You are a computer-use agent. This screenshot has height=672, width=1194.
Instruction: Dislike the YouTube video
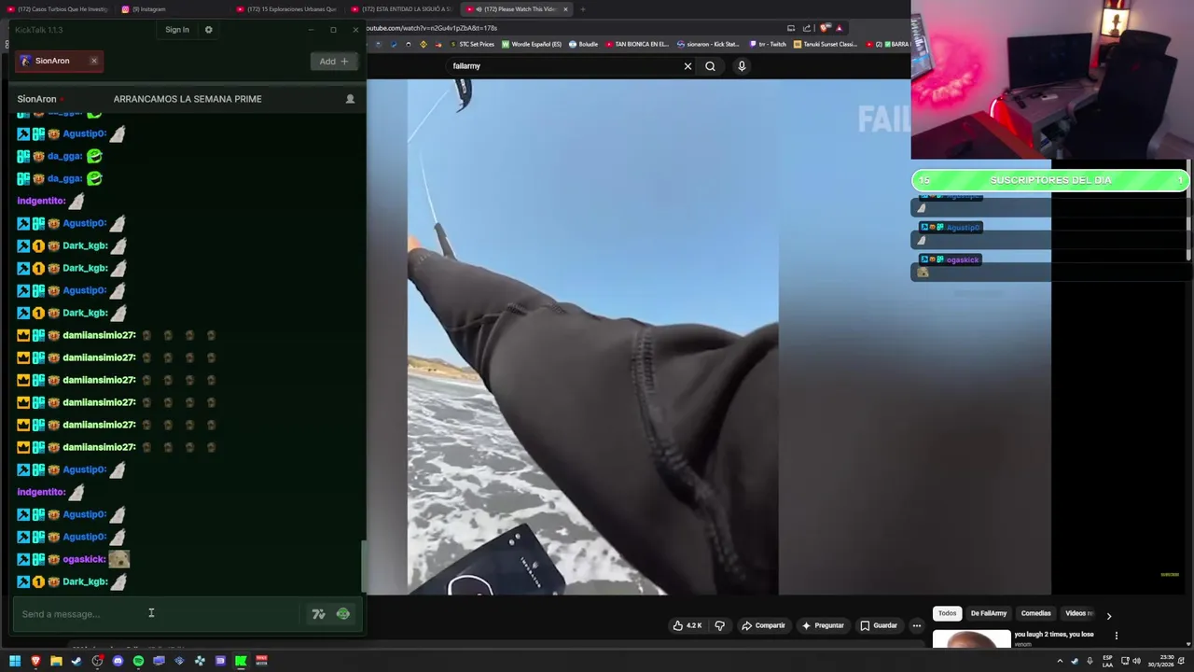tap(719, 625)
